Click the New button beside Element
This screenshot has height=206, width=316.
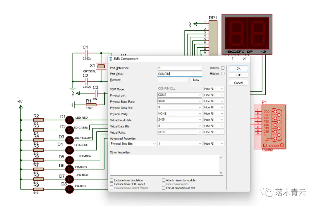196,80
